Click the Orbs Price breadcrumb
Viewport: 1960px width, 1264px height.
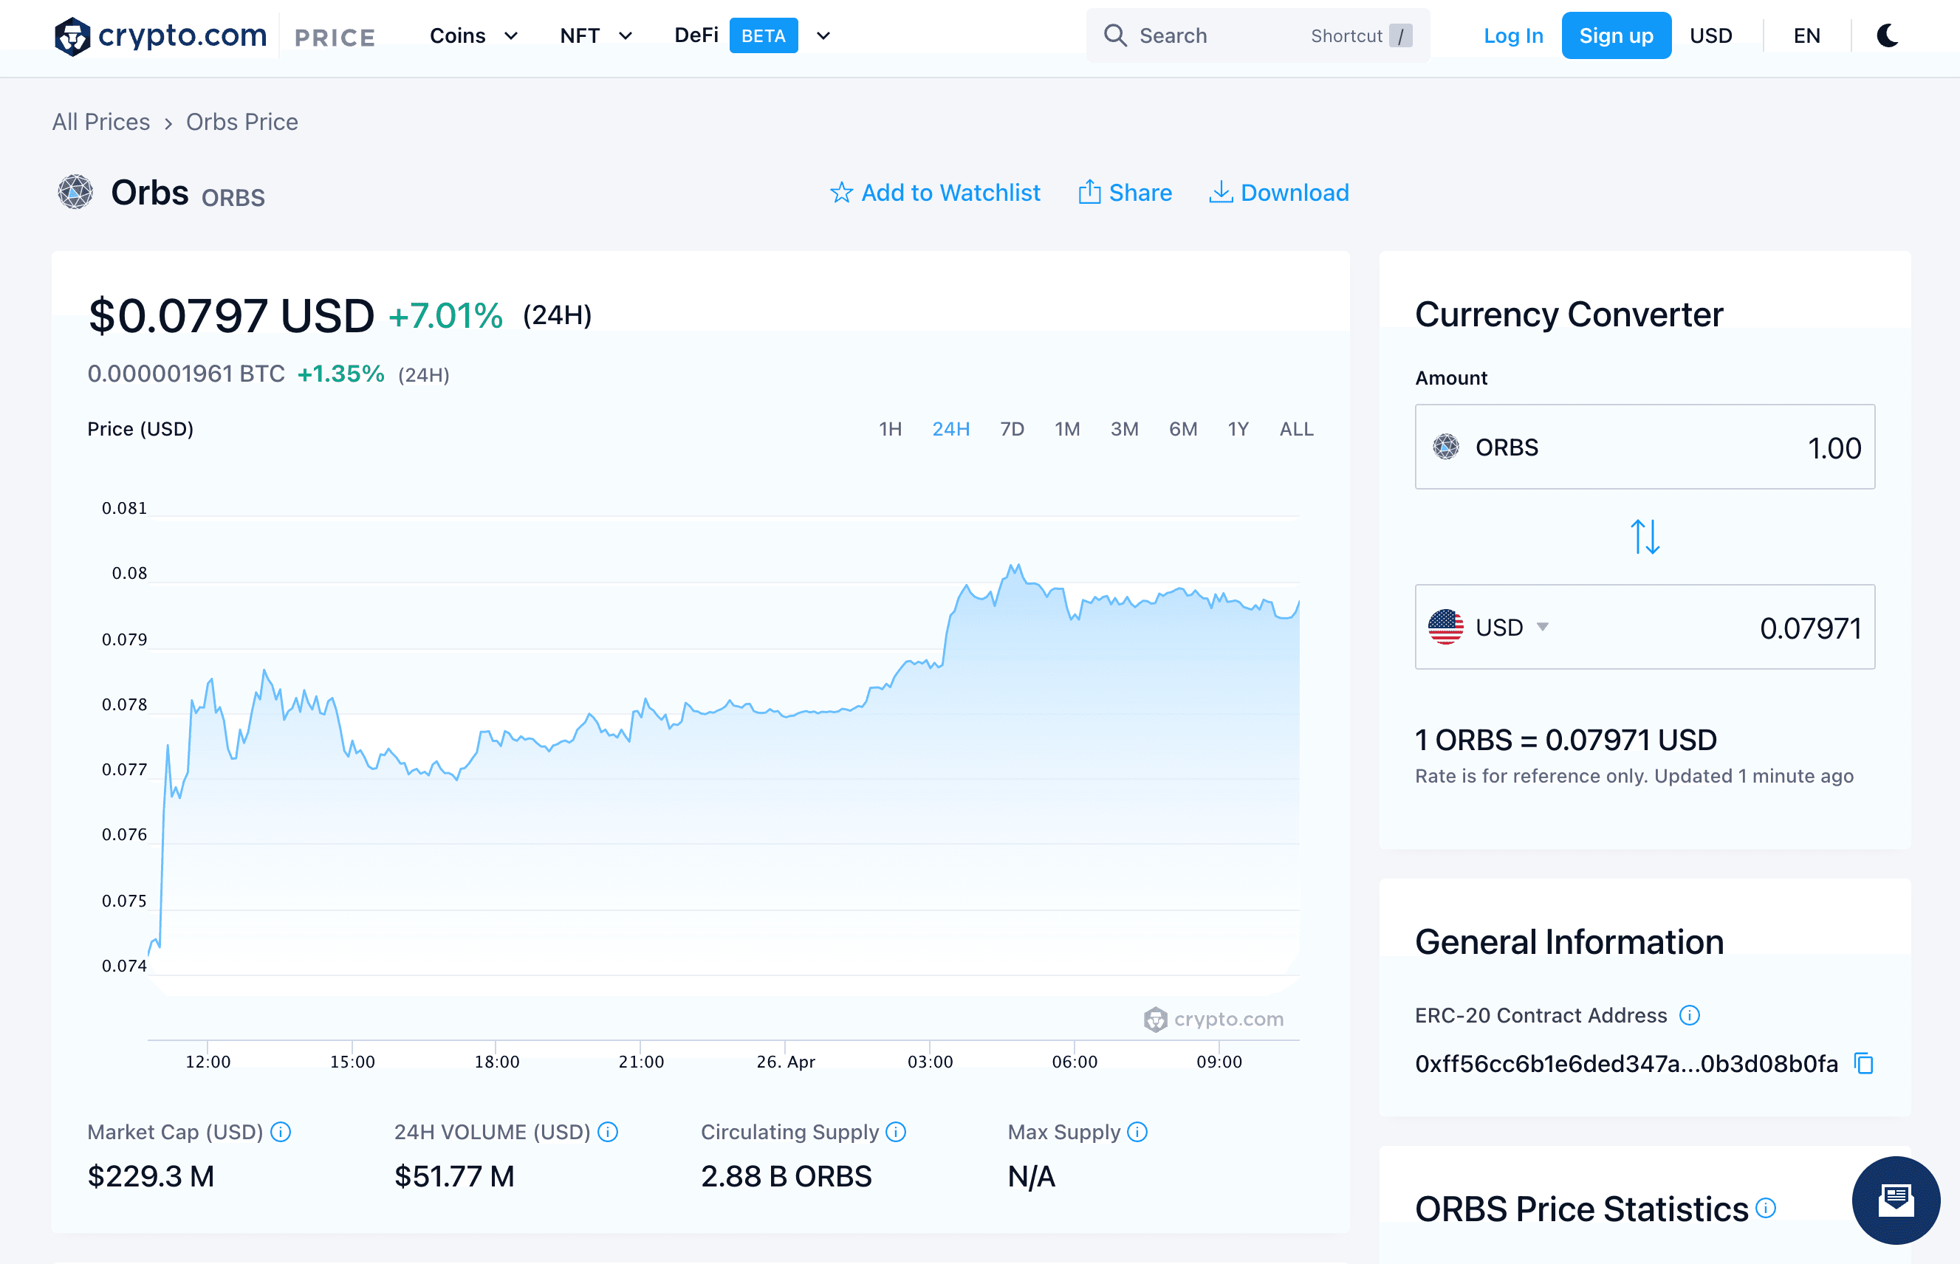242,123
